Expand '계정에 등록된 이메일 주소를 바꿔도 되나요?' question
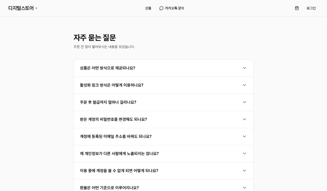 click(x=163, y=137)
